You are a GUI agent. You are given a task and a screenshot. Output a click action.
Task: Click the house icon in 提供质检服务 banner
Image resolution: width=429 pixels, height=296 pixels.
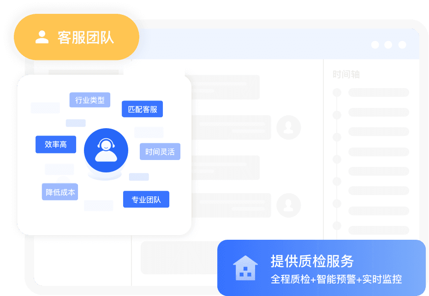coord(245,268)
